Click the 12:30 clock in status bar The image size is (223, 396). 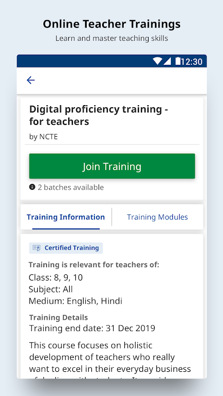pyautogui.click(x=192, y=62)
